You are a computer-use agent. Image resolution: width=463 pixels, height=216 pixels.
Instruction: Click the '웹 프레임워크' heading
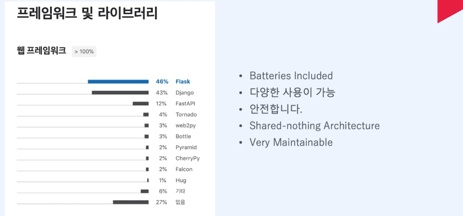(42, 51)
